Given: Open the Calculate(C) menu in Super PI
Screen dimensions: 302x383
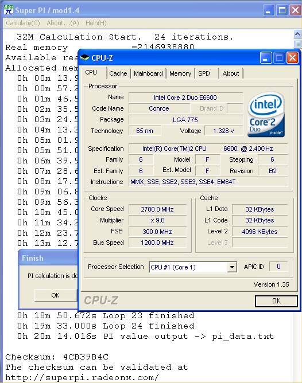Looking at the screenshot, I should click(x=23, y=23).
